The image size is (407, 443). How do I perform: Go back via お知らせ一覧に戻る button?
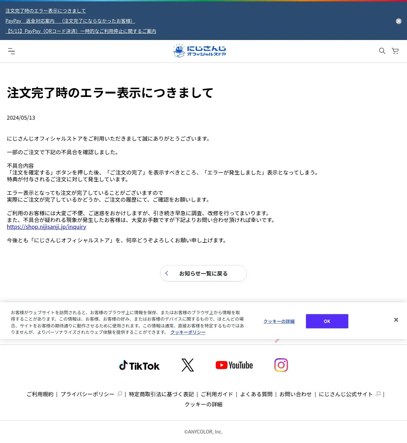click(x=203, y=273)
